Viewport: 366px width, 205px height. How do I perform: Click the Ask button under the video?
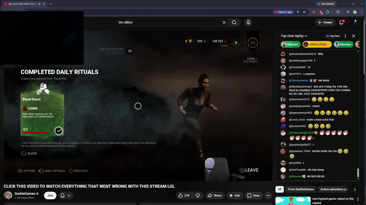click(234, 196)
